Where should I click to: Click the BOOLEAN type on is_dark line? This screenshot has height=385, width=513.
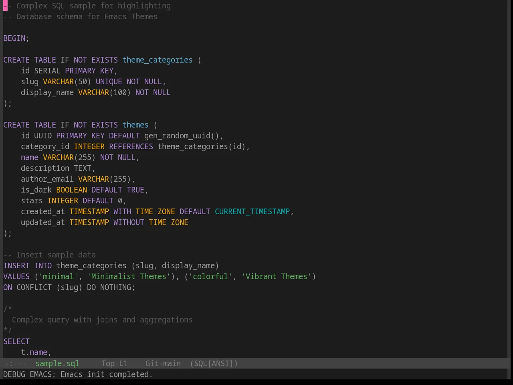pos(72,190)
